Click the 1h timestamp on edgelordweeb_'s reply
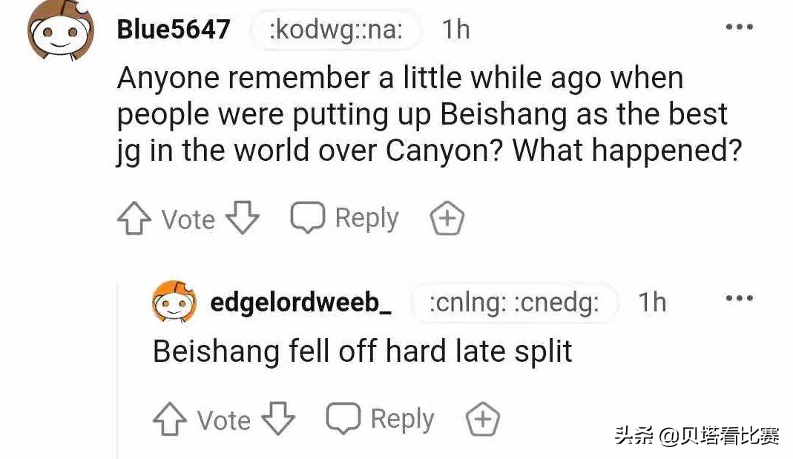The image size is (793, 459). coord(652,303)
